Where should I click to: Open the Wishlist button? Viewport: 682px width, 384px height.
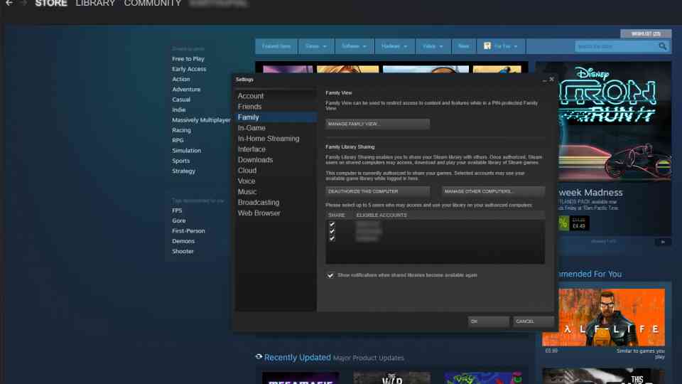pyautogui.click(x=646, y=33)
